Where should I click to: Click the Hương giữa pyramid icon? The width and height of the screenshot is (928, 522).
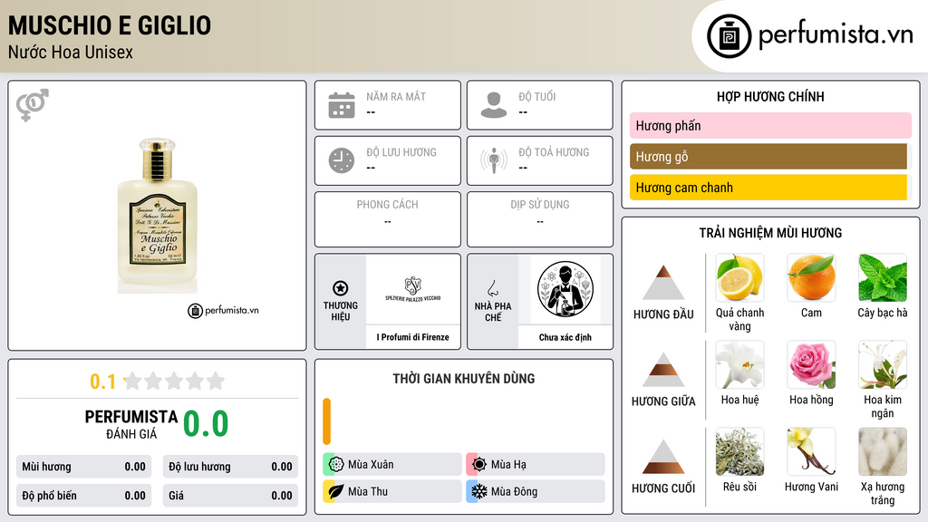[x=663, y=370]
